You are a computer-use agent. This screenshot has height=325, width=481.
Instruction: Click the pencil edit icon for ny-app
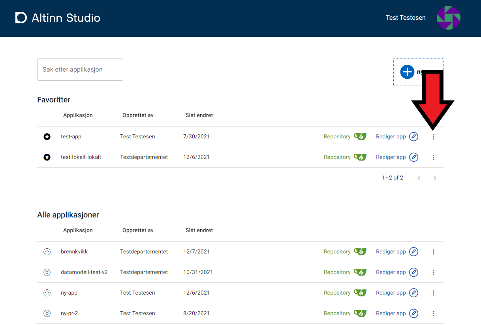(x=413, y=293)
